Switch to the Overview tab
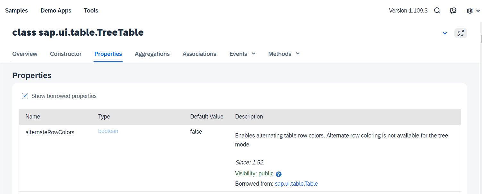 [25, 54]
